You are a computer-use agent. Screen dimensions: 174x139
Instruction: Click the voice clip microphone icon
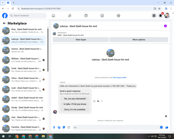pyautogui.click(x=54, y=128)
